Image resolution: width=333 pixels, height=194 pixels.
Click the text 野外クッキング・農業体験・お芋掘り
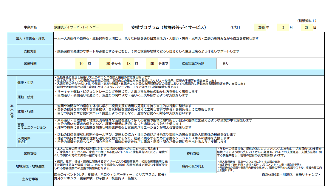click(96, 178)
